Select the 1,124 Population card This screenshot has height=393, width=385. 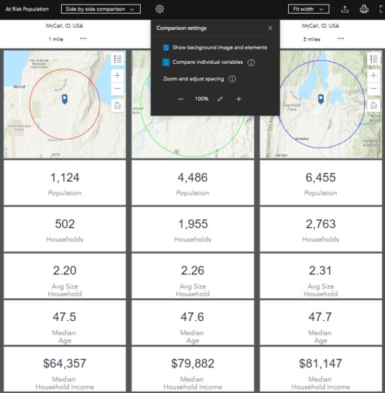point(64,183)
